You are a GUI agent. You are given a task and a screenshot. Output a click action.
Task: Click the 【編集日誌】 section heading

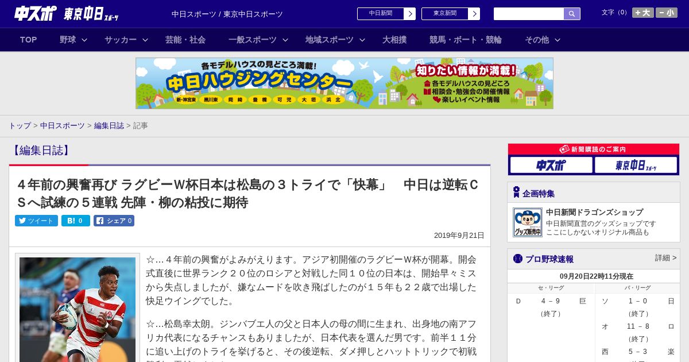pyautogui.click(x=41, y=151)
